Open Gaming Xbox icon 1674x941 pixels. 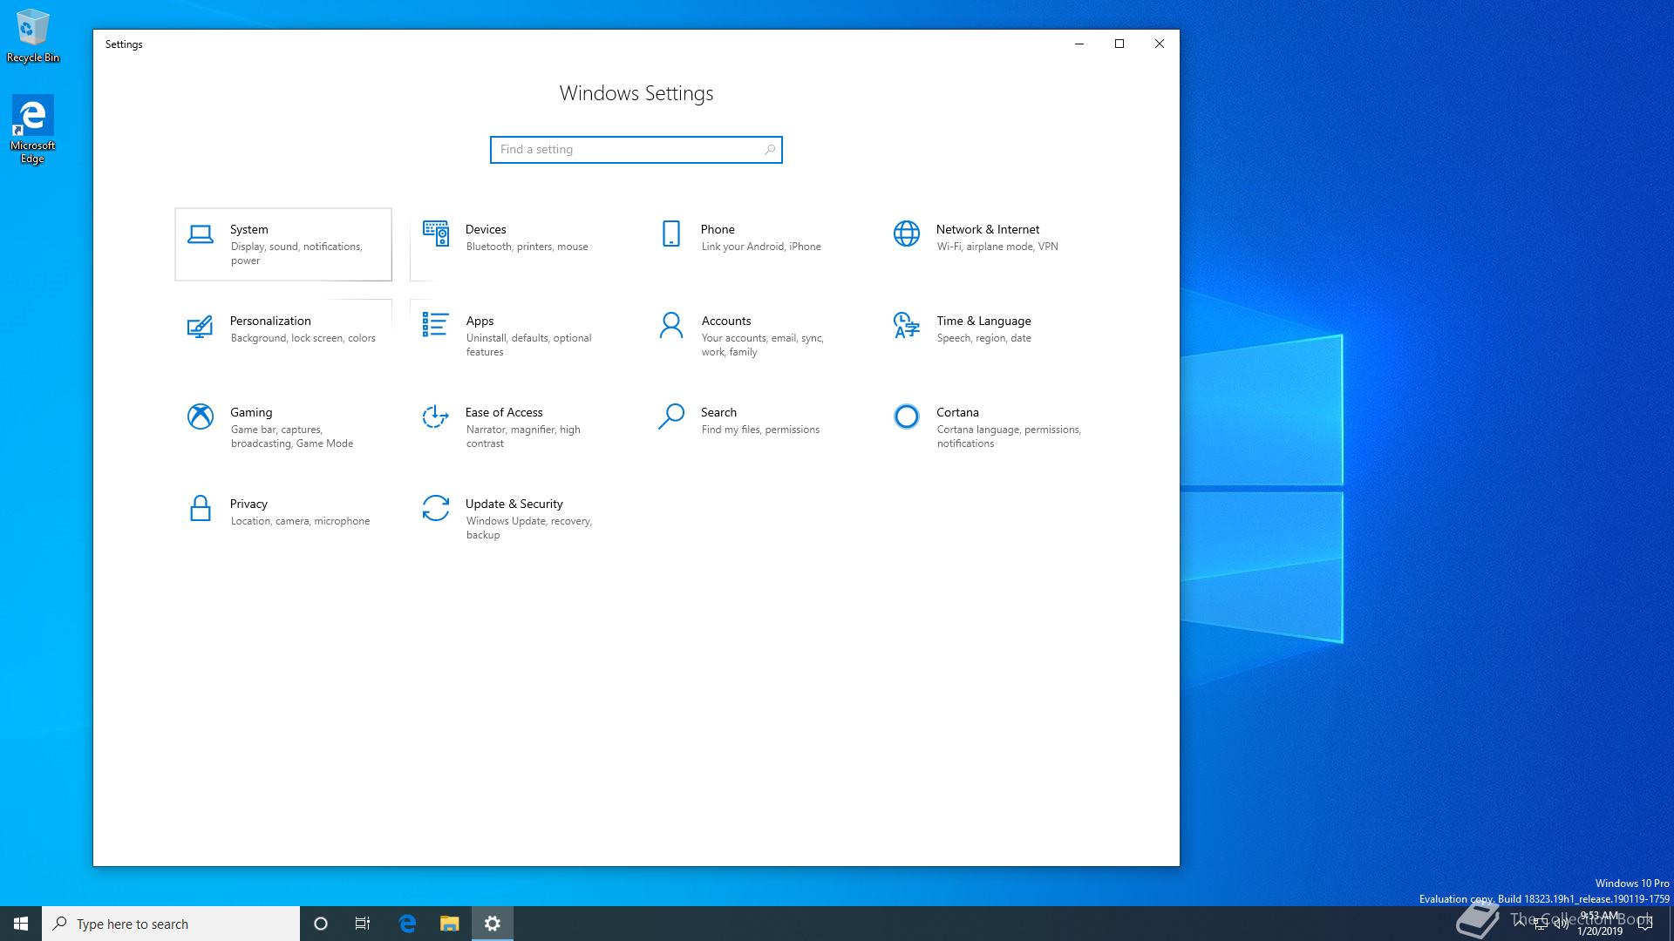(x=201, y=416)
